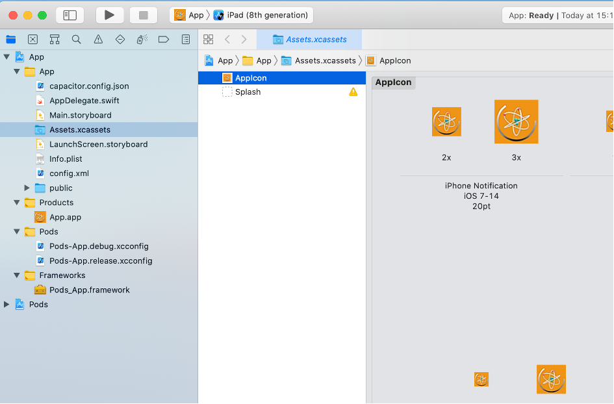The image size is (614, 404).
Task: Click the iPhone Notification 20pt label
Action: pos(481,196)
